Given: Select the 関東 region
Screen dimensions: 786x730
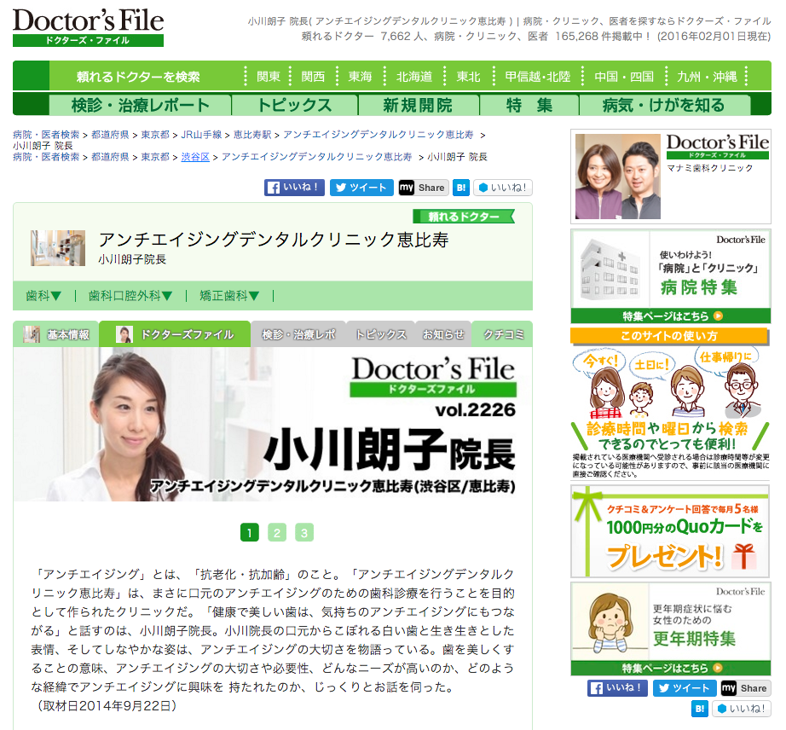Looking at the screenshot, I should tap(269, 76).
